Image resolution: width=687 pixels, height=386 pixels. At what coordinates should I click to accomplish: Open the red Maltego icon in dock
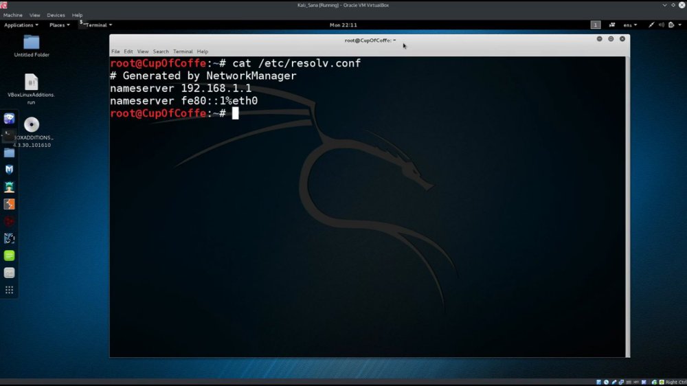point(9,221)
